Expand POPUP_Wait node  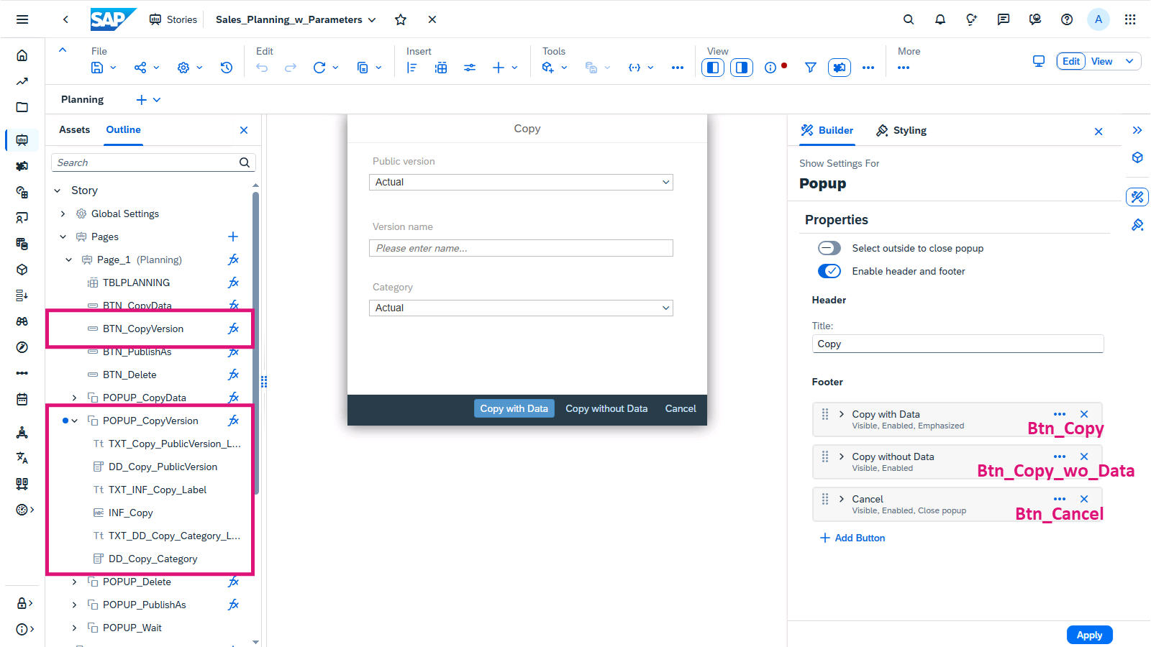coord(75,628)
